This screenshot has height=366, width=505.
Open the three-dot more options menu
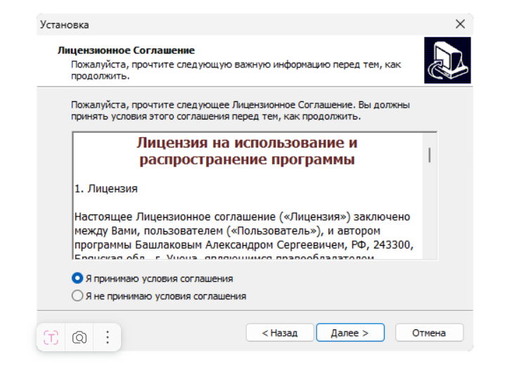[108, 337]
